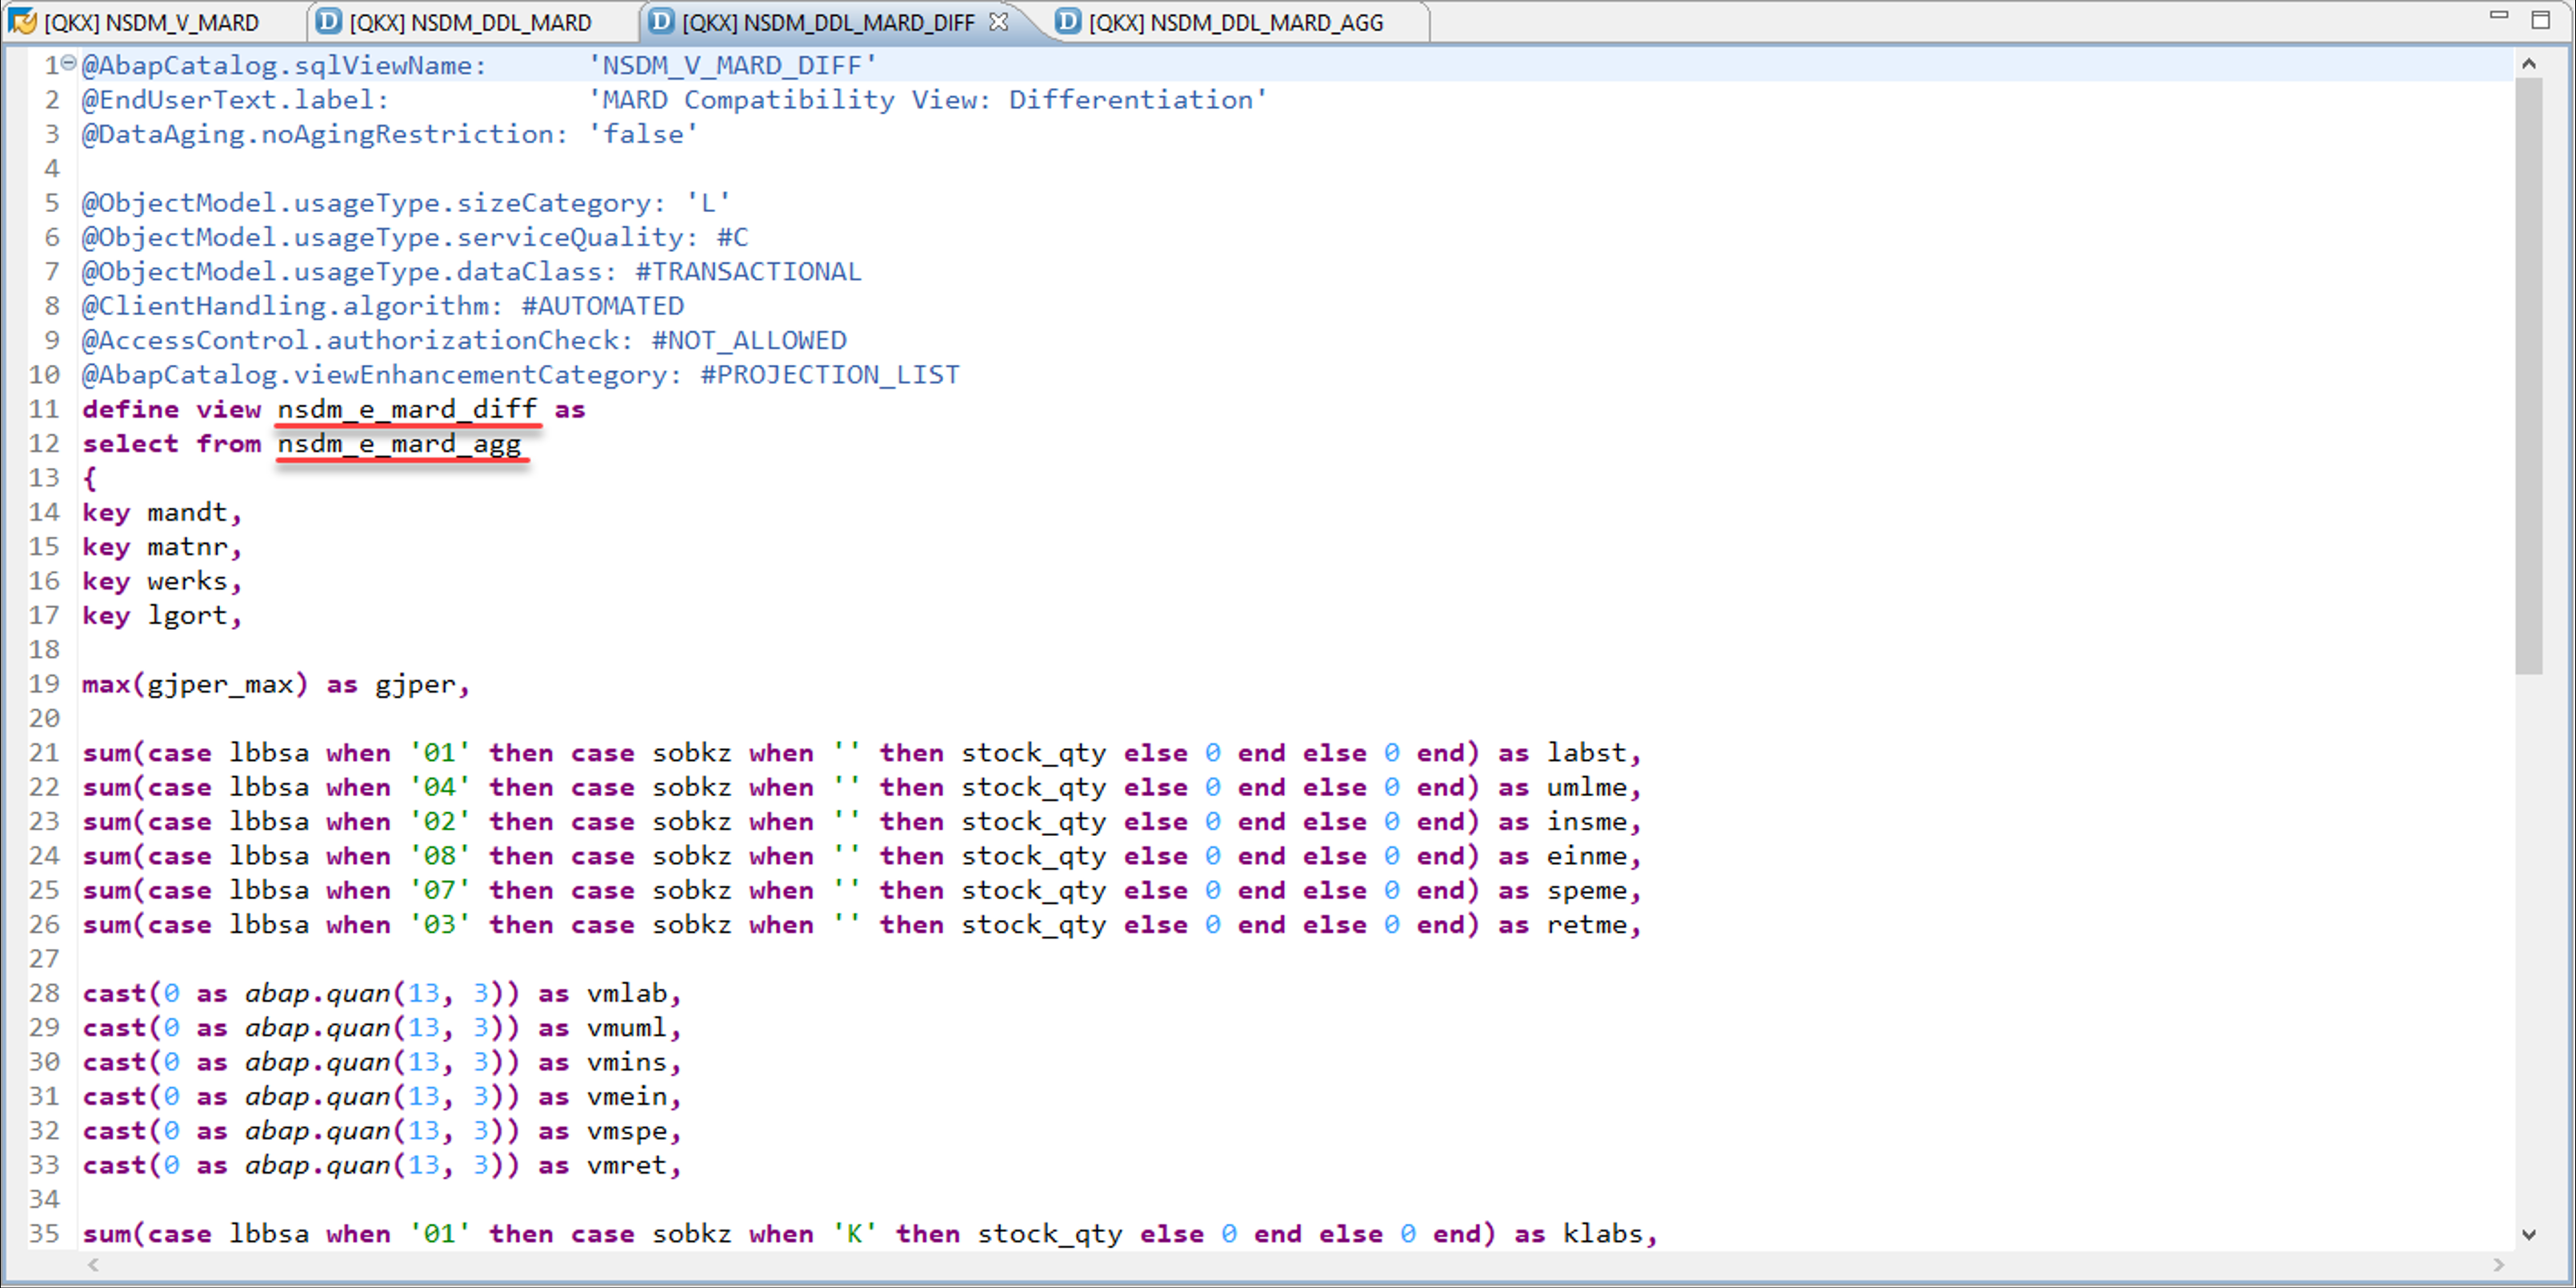Image resolution: width=2576 pixels, height=1288 pixels.
Task: Maximize the editor area
Action: click(x=2540, y=19)
